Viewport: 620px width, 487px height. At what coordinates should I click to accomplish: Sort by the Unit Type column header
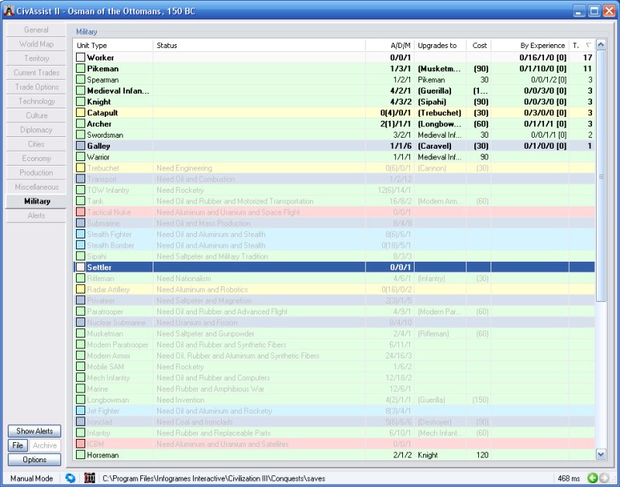(x=113, y=46)
